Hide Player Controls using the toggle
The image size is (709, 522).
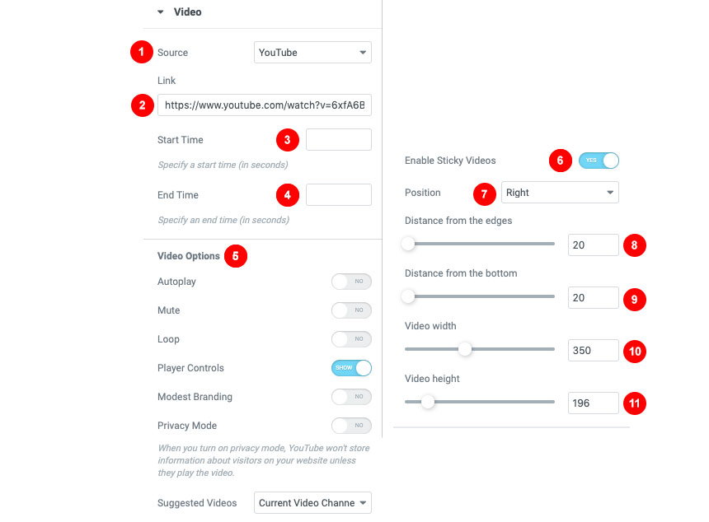tap(351, 368)
